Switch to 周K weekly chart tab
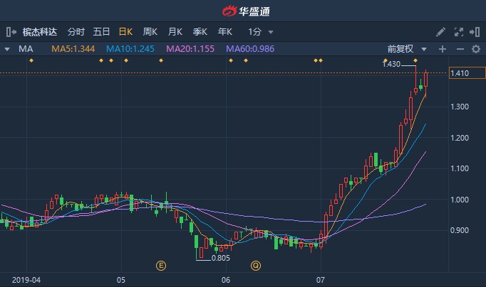Viewport: 486px width, 287px height. (150, 32)
